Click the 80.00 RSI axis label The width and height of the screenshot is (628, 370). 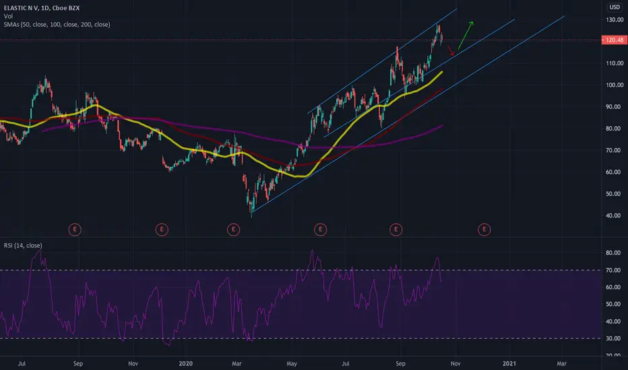point(613,253)
